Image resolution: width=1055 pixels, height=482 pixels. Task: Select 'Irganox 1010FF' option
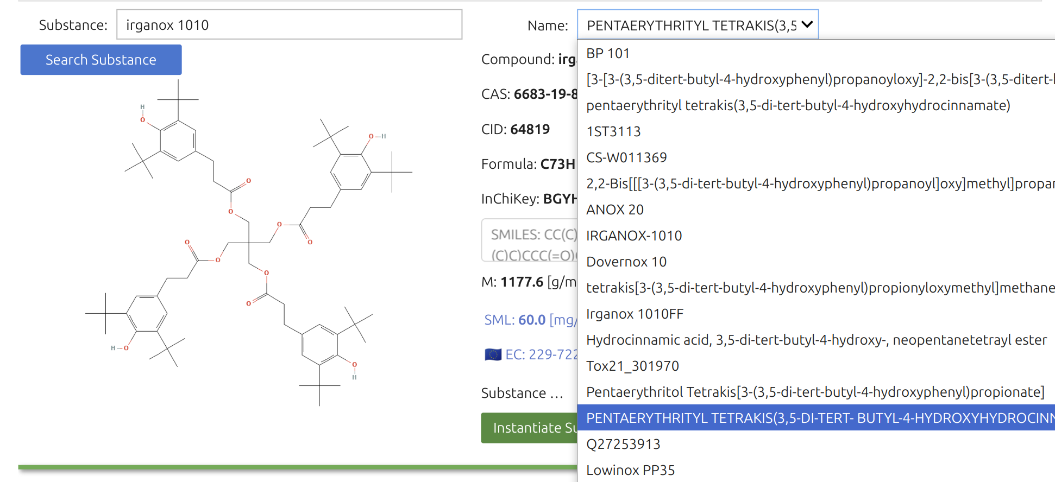(x=816, y=314)
